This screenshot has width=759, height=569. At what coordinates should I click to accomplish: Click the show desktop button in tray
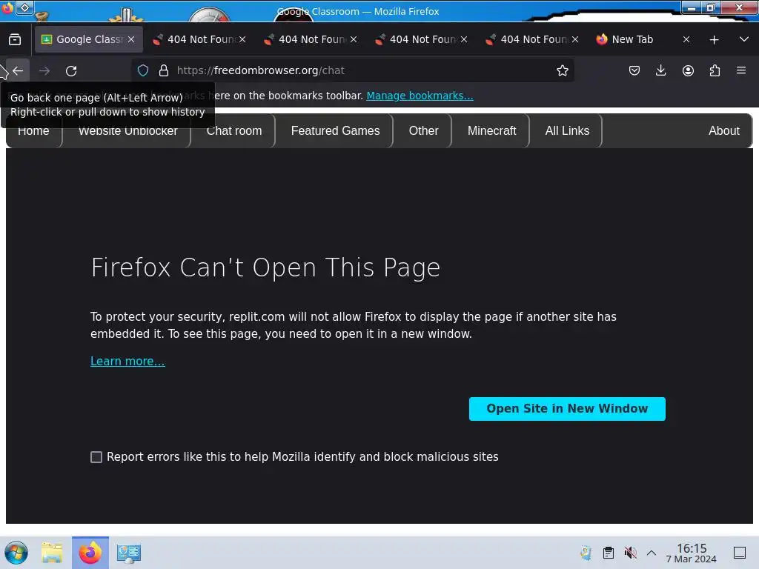click(x=740, y=553)
